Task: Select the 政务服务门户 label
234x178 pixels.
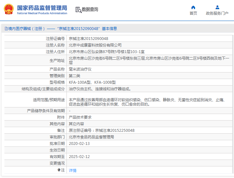Action: coord(217,13)
